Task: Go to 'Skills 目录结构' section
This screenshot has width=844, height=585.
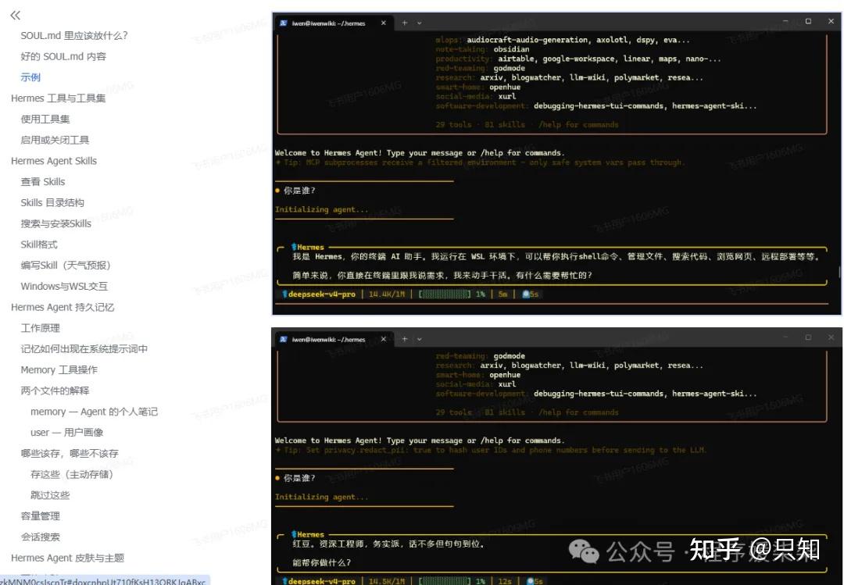Action: pos(52,203)
